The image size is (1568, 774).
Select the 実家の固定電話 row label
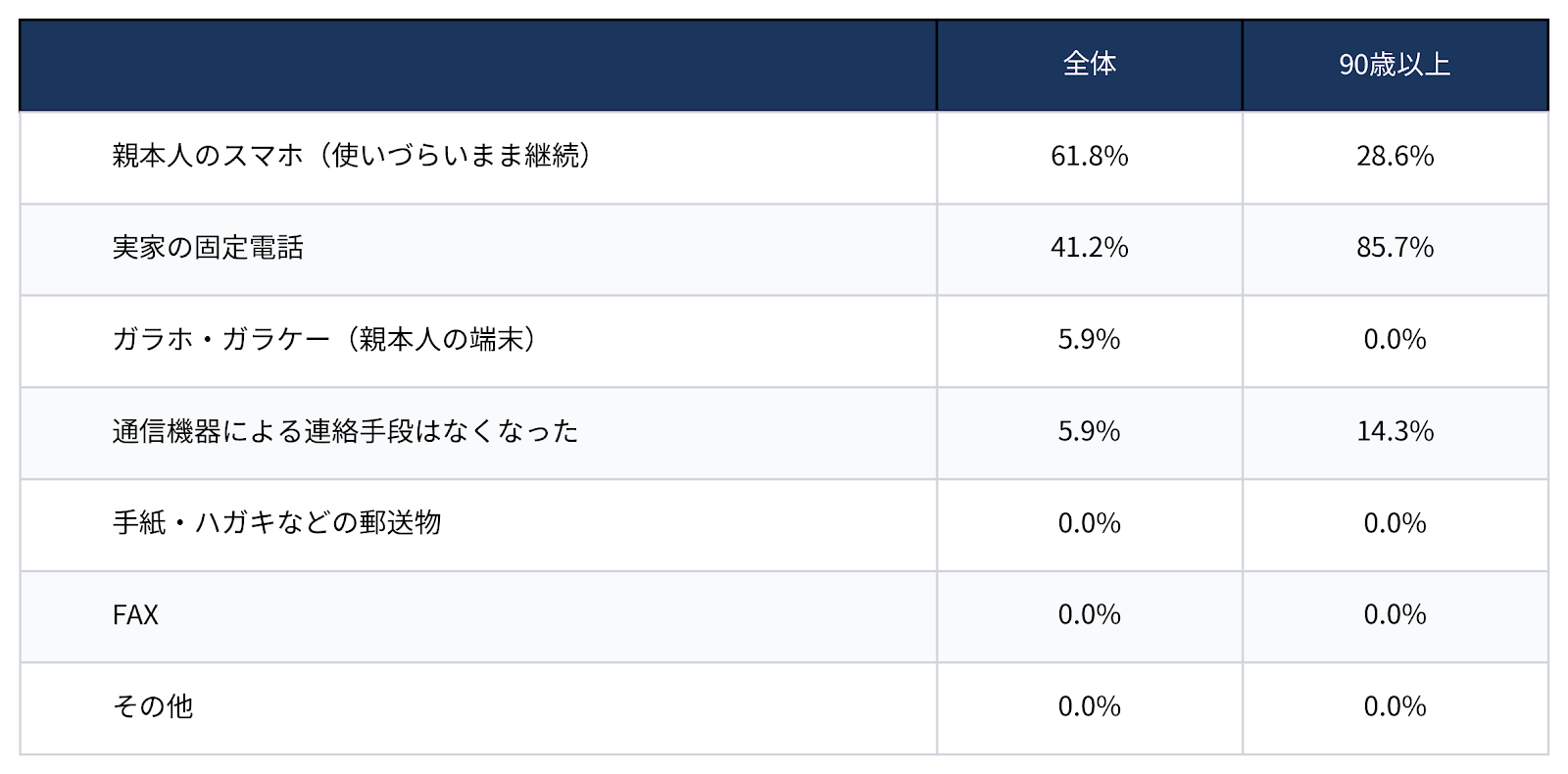[x=208, y=248]
